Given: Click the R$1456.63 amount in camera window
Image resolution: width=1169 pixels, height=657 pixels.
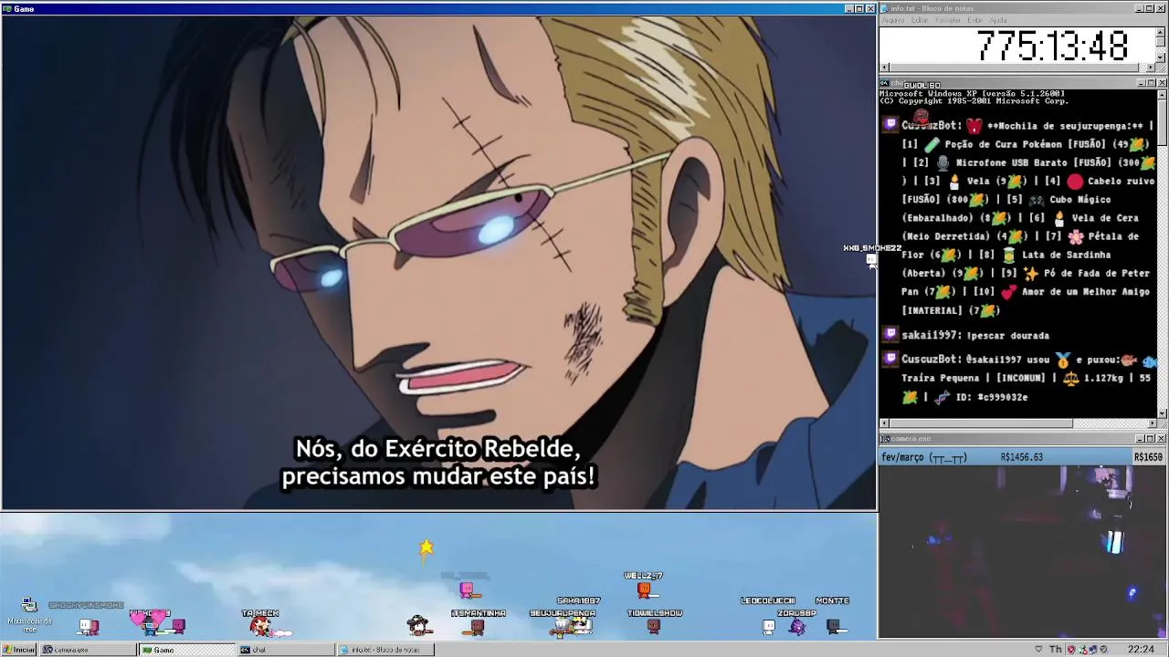Looking at the screenshot, I should (x=1022, y=457).
